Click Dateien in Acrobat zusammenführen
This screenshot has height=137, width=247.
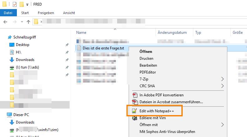[171, 102]
